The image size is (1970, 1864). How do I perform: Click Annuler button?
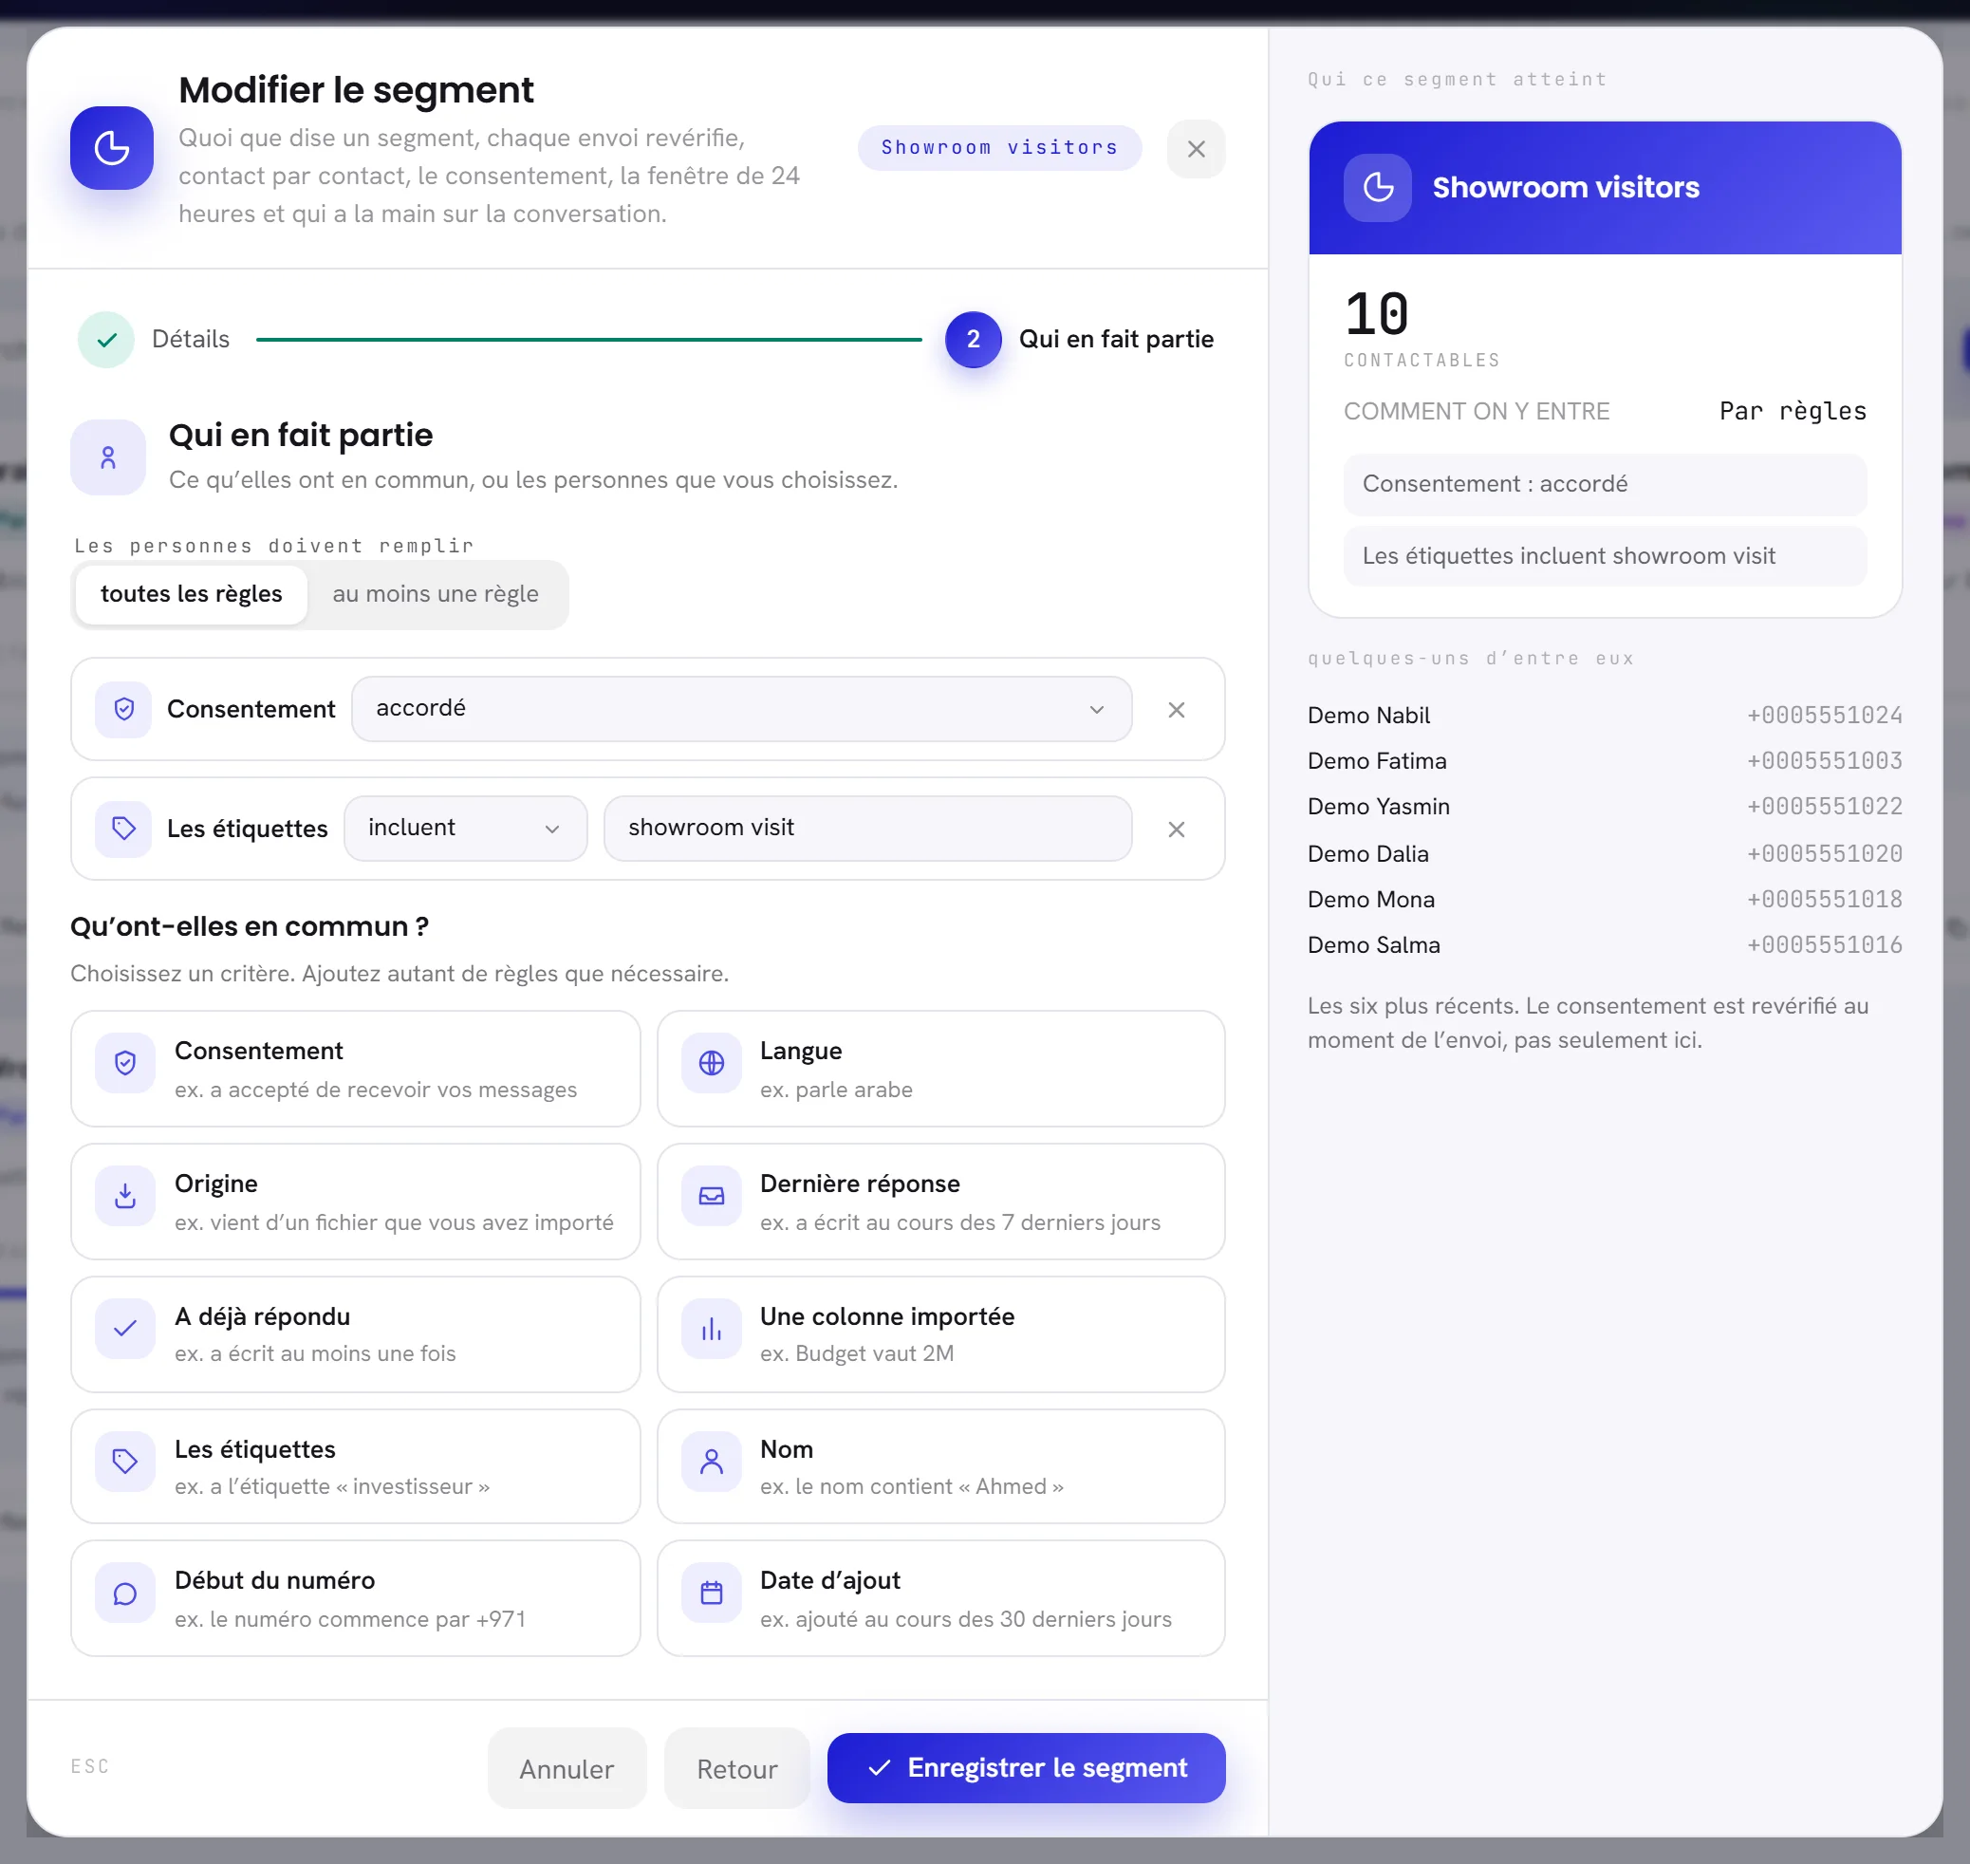(567, 1768)
